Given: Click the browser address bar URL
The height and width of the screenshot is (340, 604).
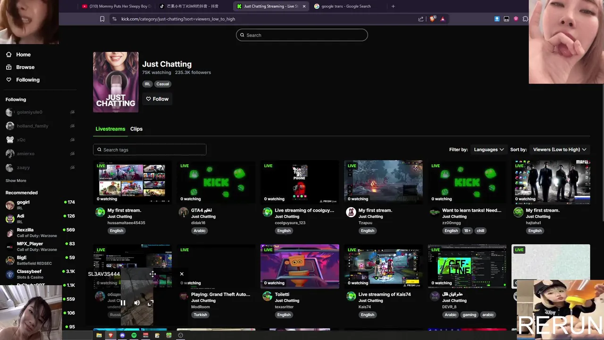Looking at the screenshot, I should (x=178, y=19).
